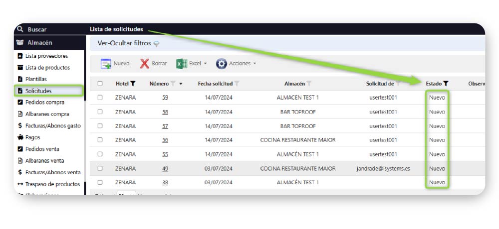Open the Excel dropdown arrow
This screenshot has height=229, width=499.
pos(205,64)
